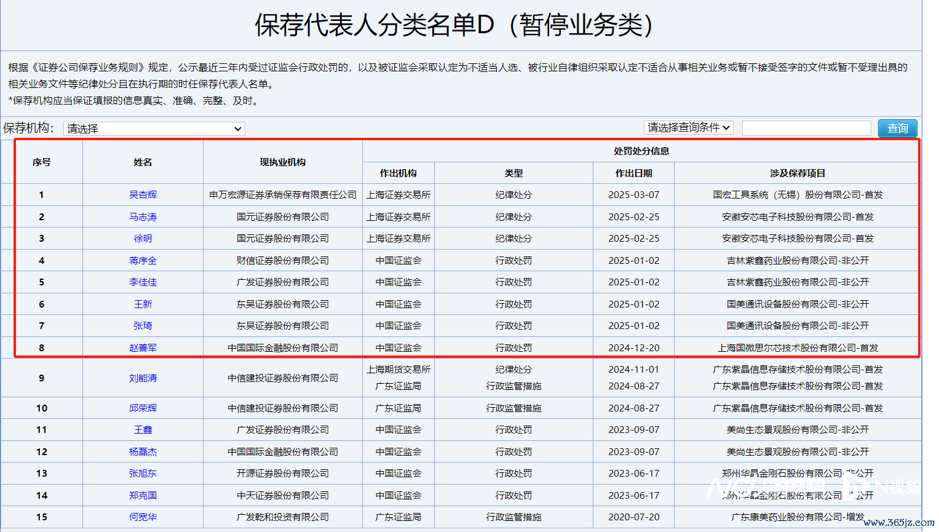
Task: Open the name link 赵善军
Action: (143, 347)
